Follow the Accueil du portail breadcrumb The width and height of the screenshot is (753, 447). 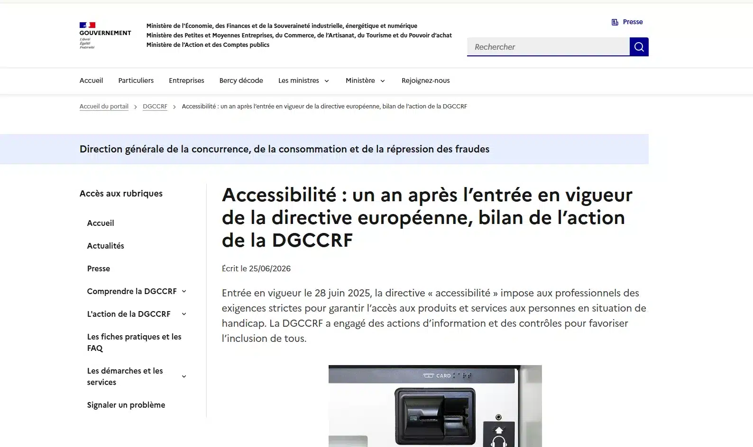tap(104, 107)
